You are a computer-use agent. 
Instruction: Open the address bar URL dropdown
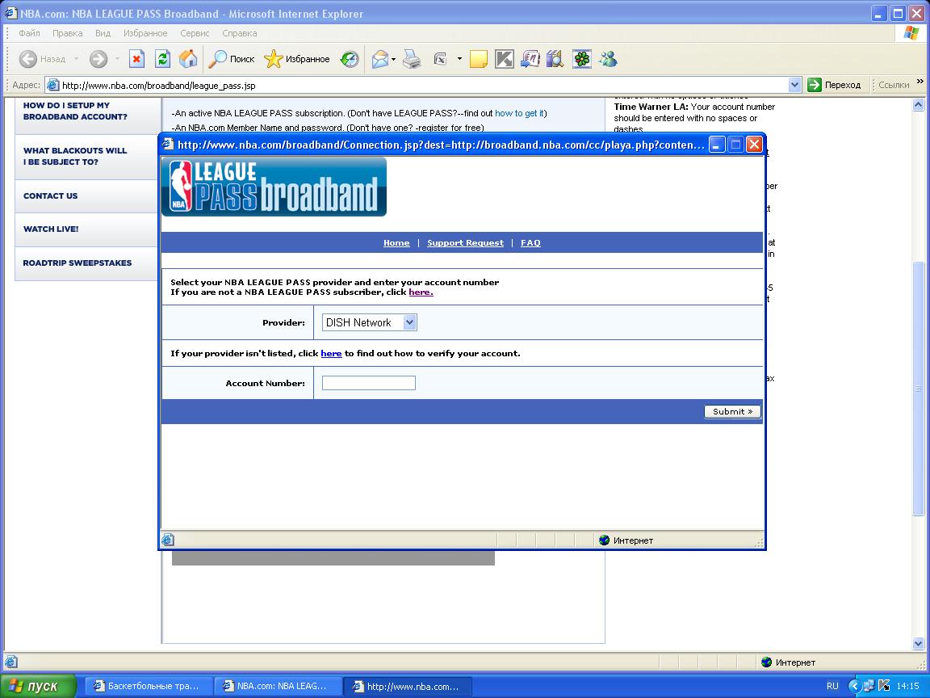[x=794, y=85]
